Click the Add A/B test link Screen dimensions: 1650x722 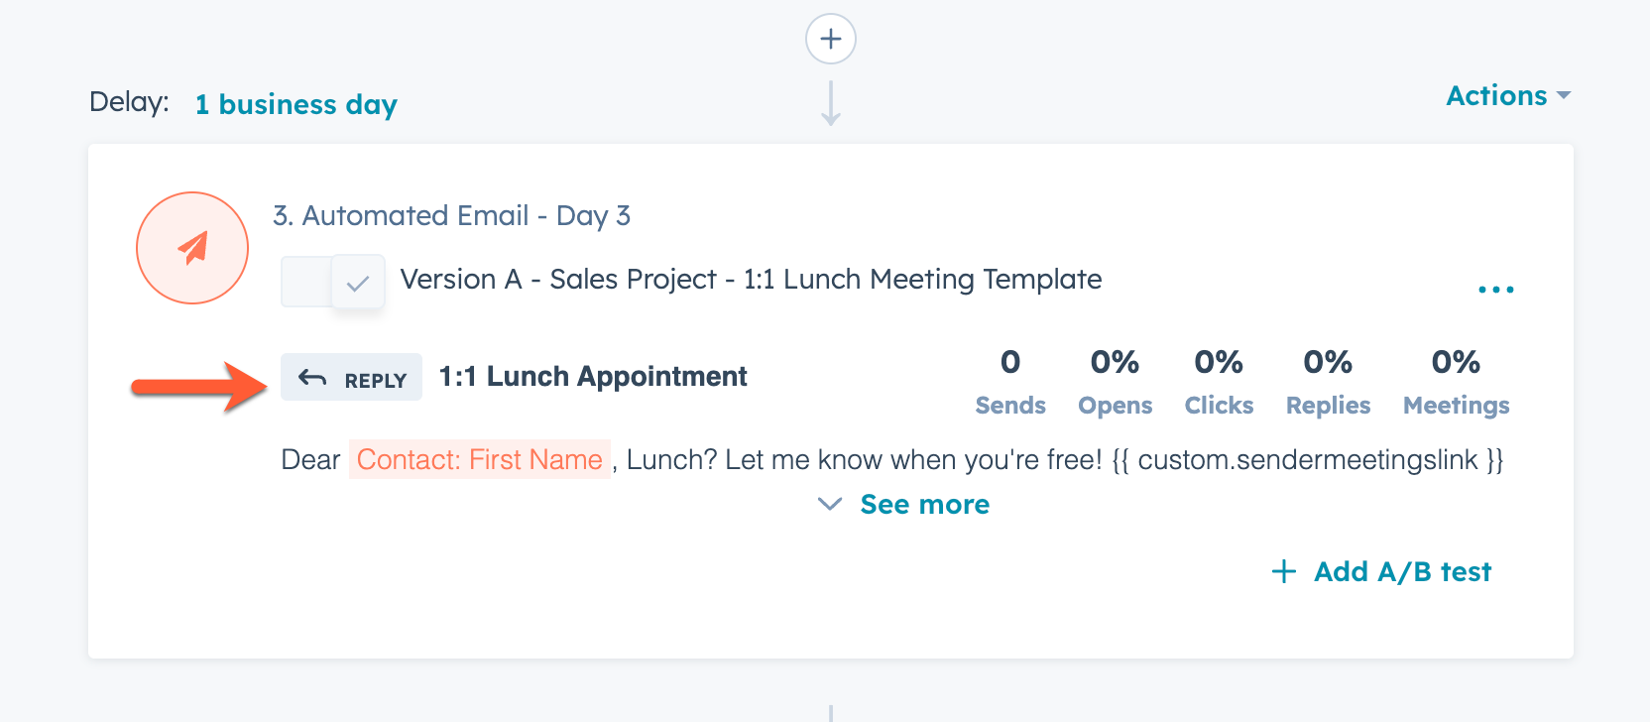tap(1402, 571)
